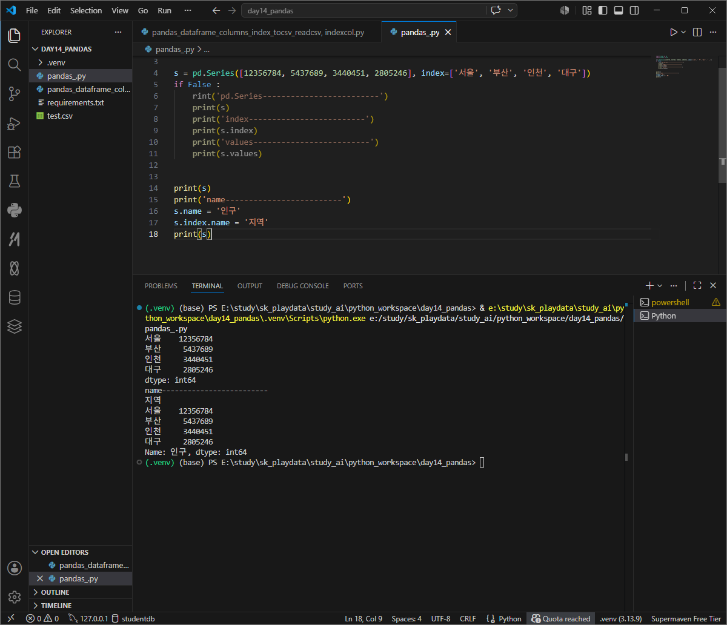The height and width of the screenshot is (625, 727).
Task: Open the Run button dropdown arrow
Action: 683,32
